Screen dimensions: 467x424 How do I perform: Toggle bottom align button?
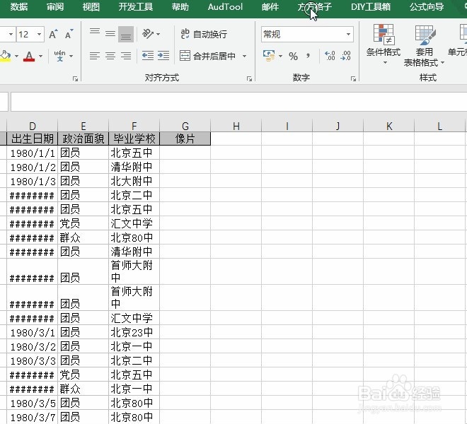pyautogui.click(x=126, y=34)
